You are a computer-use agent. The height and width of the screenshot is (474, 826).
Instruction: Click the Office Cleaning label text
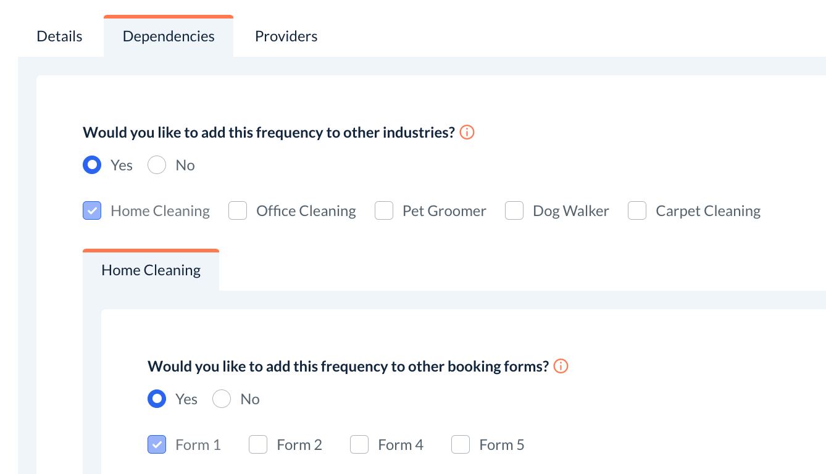click(306, 211)
